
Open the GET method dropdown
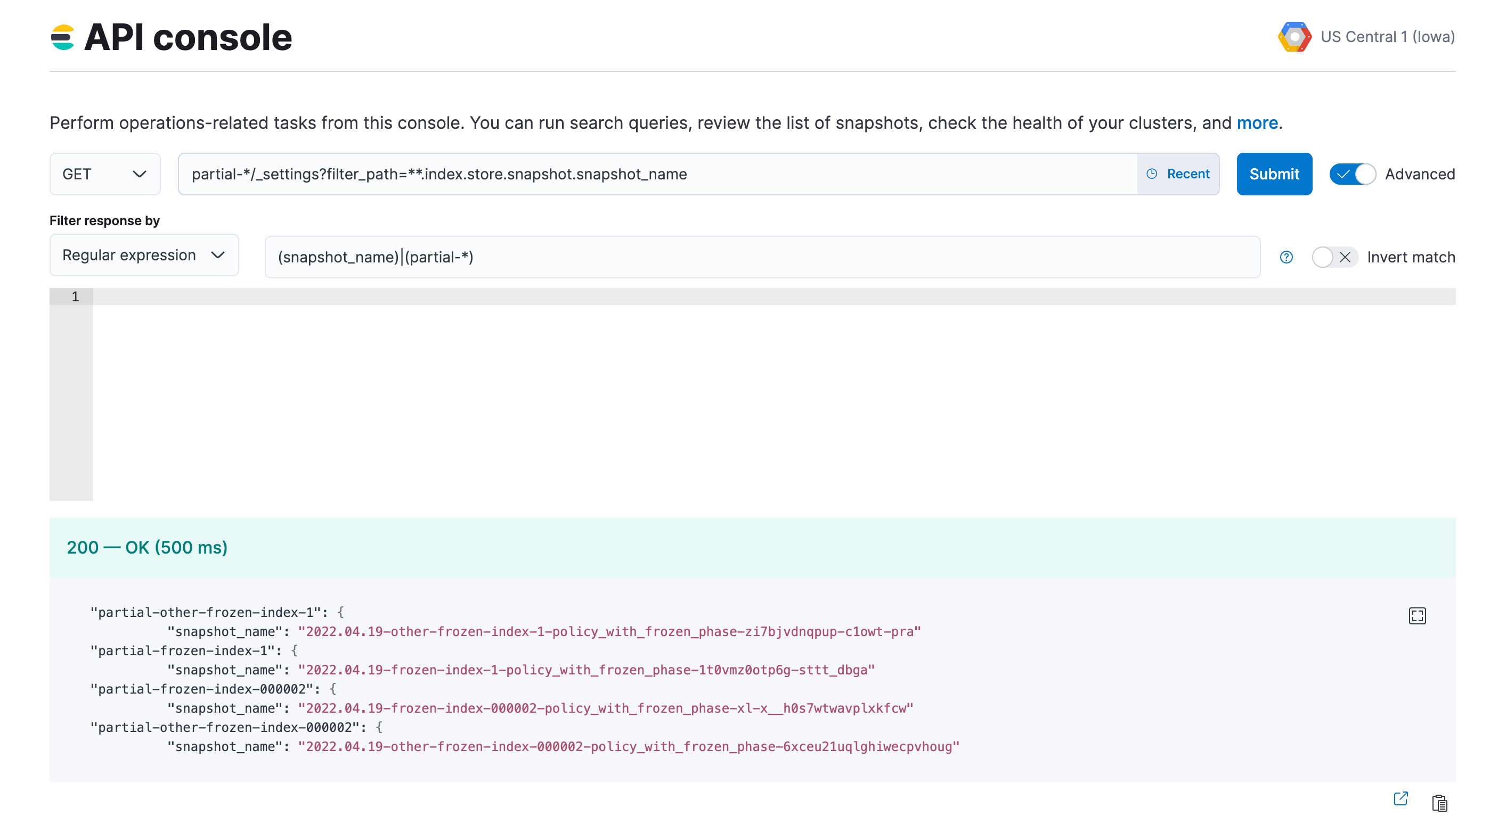point(105,174)
